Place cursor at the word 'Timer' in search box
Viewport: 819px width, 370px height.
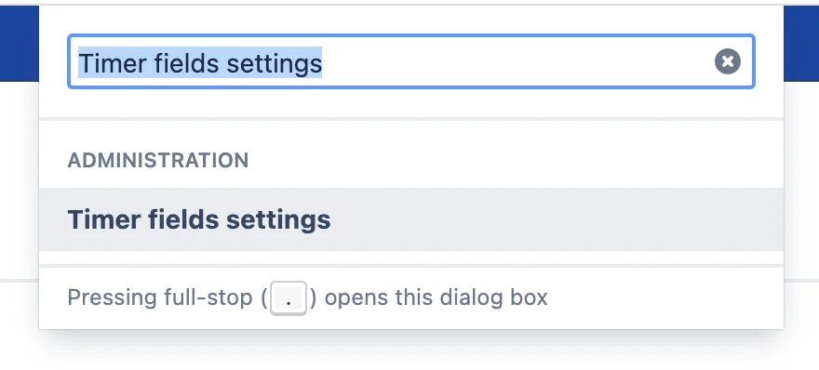pyautogui.click(x=113, y=62)
